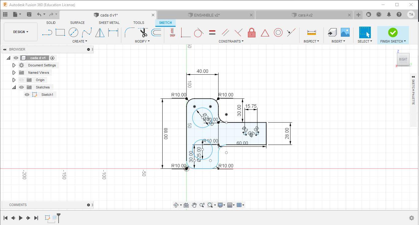Open the Measure tool in Inspect
Viewport: 419px width, 225px height.
(311, 32)
